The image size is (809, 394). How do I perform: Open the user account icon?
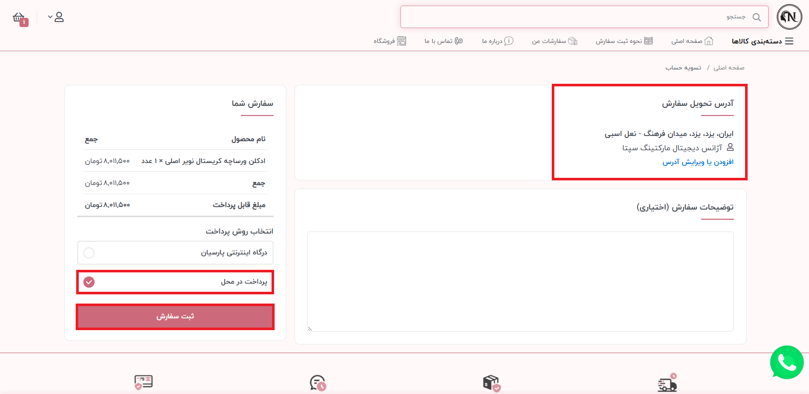(x=59, y=17)
